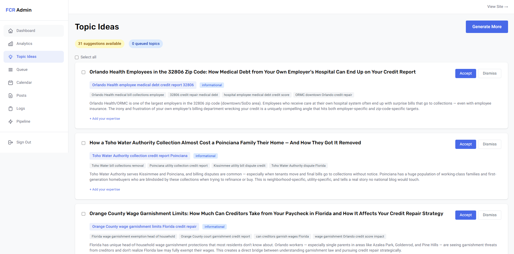This screenshot has height=254, width=514.
Task: Dismiss the Toho Water Authority topic
Action: pyautogui.click(x=490, y=144)
